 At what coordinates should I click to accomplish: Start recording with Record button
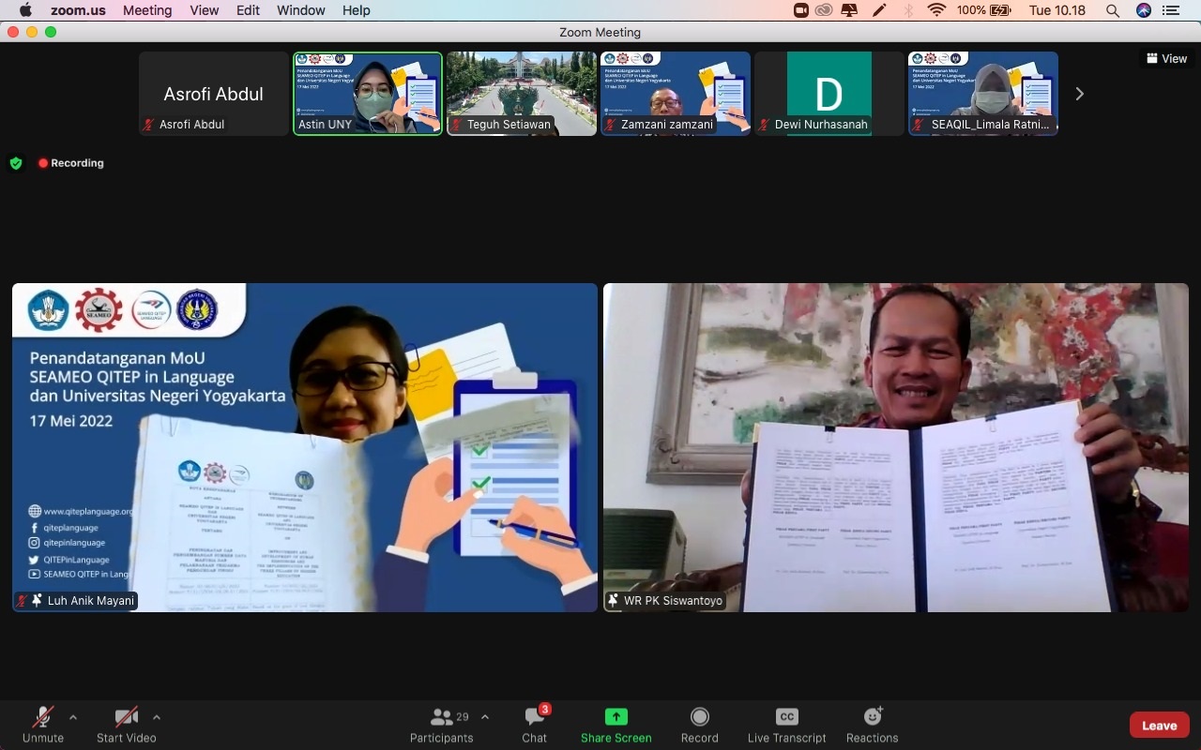699,725
